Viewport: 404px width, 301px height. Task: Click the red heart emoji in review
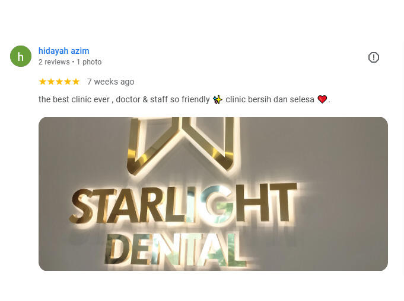[x=322, y=99]
